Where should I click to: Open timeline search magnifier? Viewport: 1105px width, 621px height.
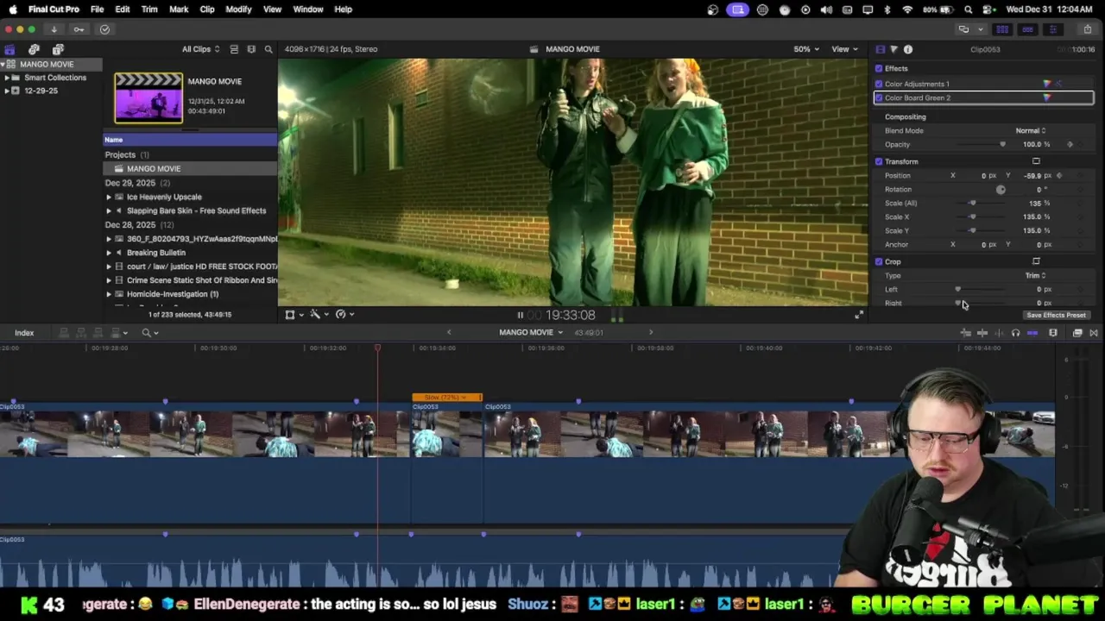pyautogui.click(x=146, y=333)
